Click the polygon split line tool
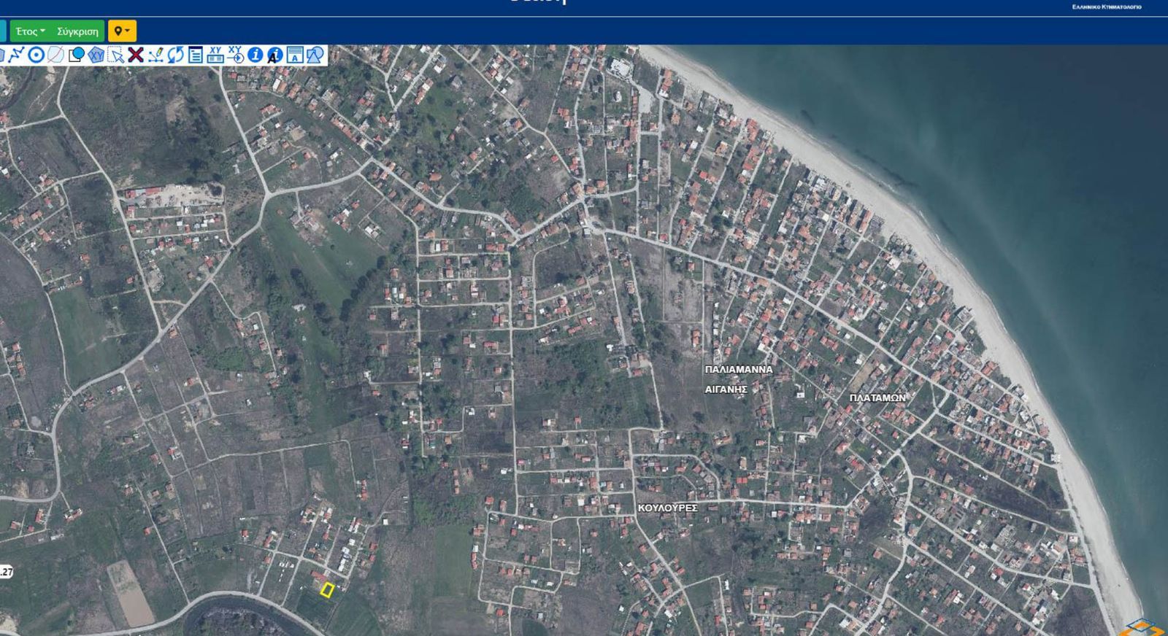Viewport: 1168px width, 636px height. 56,55
